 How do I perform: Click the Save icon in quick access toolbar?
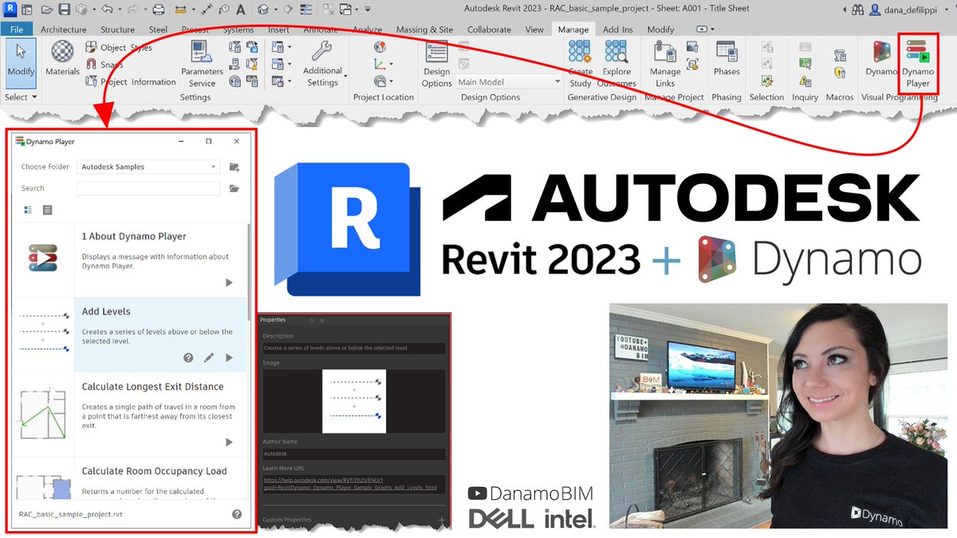65,10
